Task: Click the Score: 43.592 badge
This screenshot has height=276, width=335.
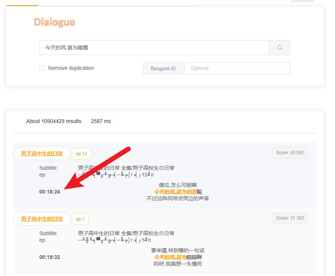Action: [x=290, y=153]
